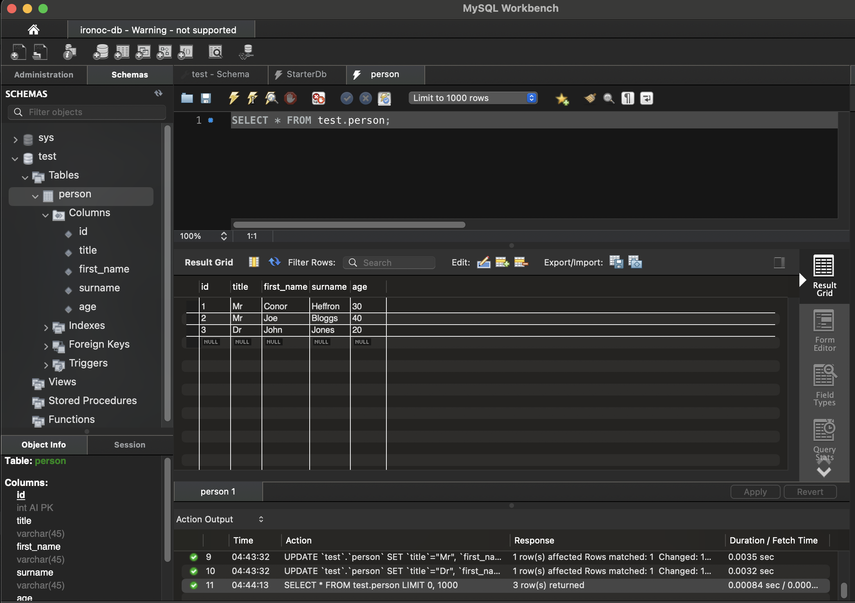This screenshot has width=855, height=603.
Task: Execute the query with the lightning bolt icon
Action: (x=234, y=98)
